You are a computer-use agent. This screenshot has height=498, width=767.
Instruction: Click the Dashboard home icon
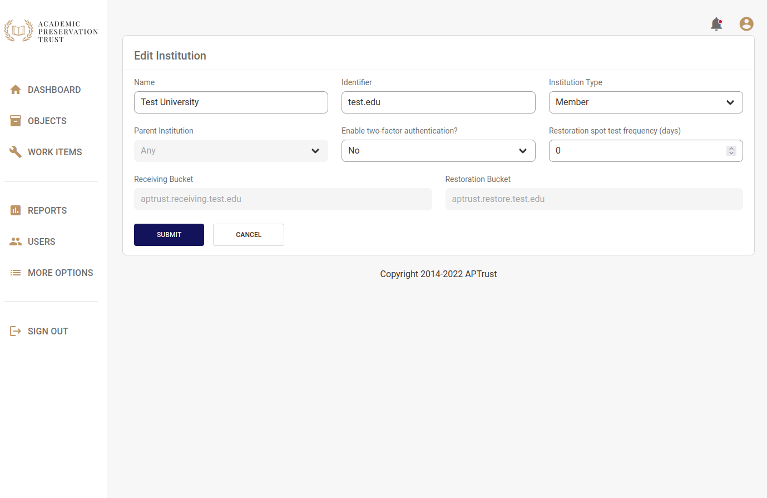[16, 90]
